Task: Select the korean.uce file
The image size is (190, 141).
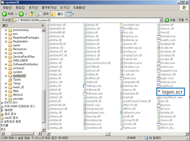Action: [x=94, y=124]
